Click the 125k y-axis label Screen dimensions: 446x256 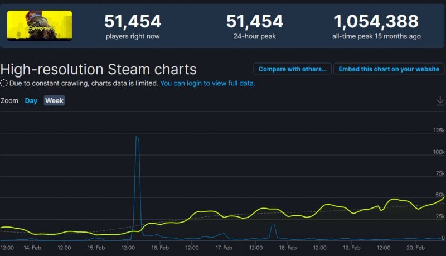point(439,131)
